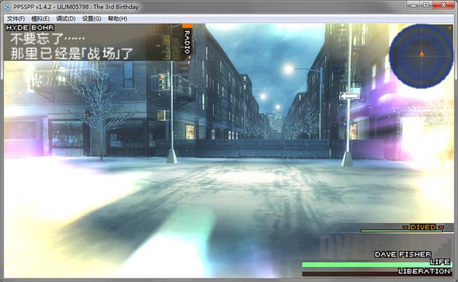Click the DIVED status indicator
Screen dimensions: 458x282
(423, 227)
